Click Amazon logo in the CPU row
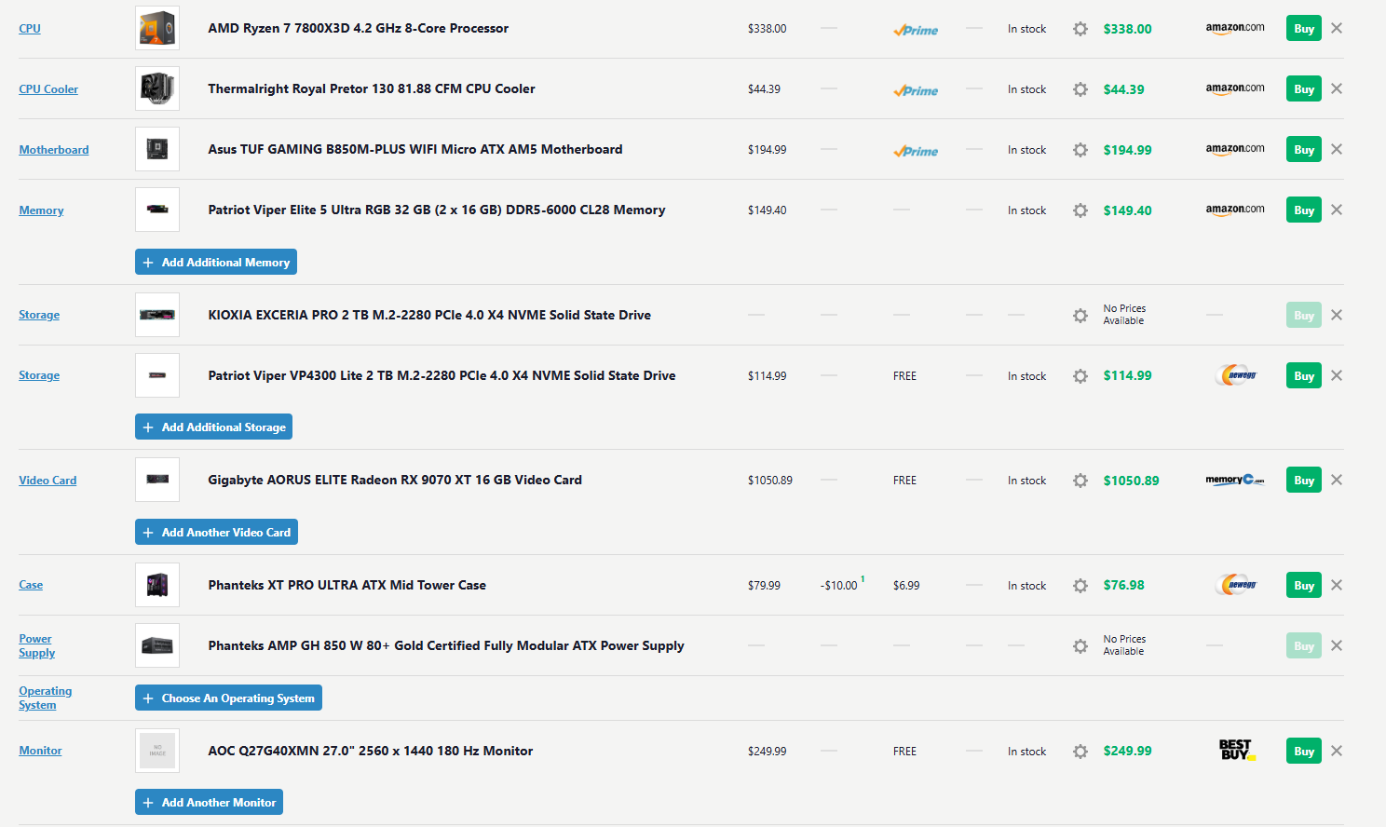Screen dimensions: 1386x827 pyautogui.click(x=1235, y=28)
